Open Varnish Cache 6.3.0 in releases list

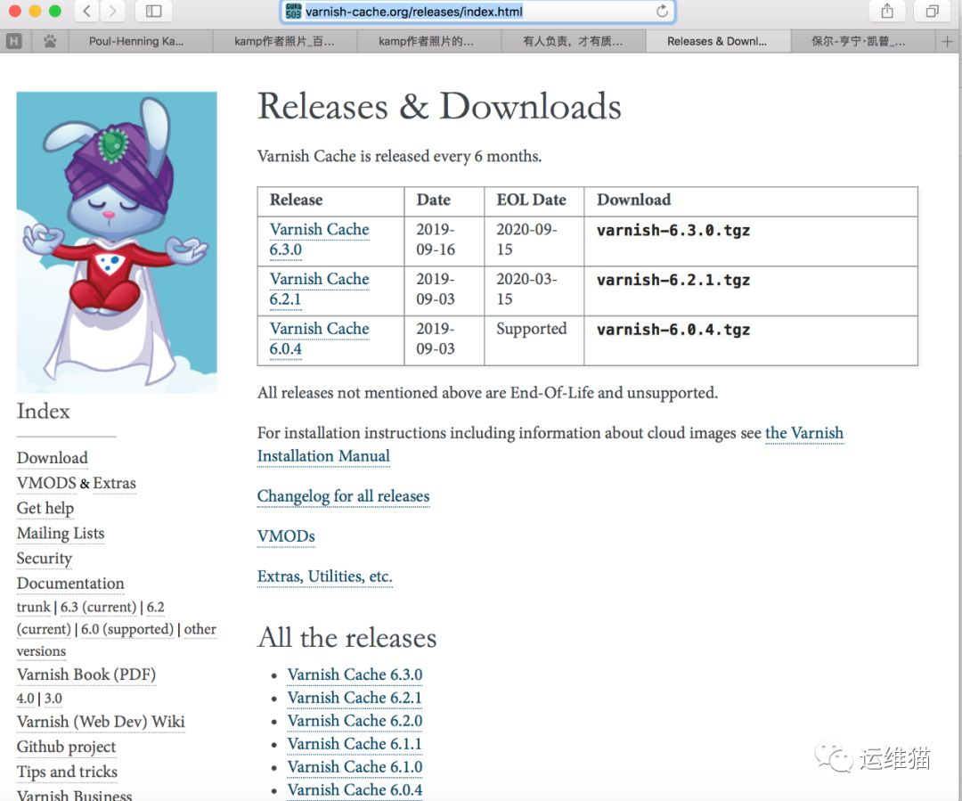click(355, 674)
